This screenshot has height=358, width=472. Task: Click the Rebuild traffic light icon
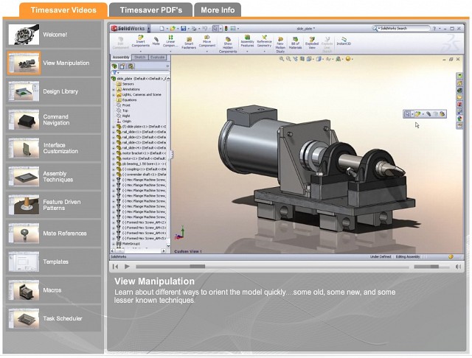point(226,29)
